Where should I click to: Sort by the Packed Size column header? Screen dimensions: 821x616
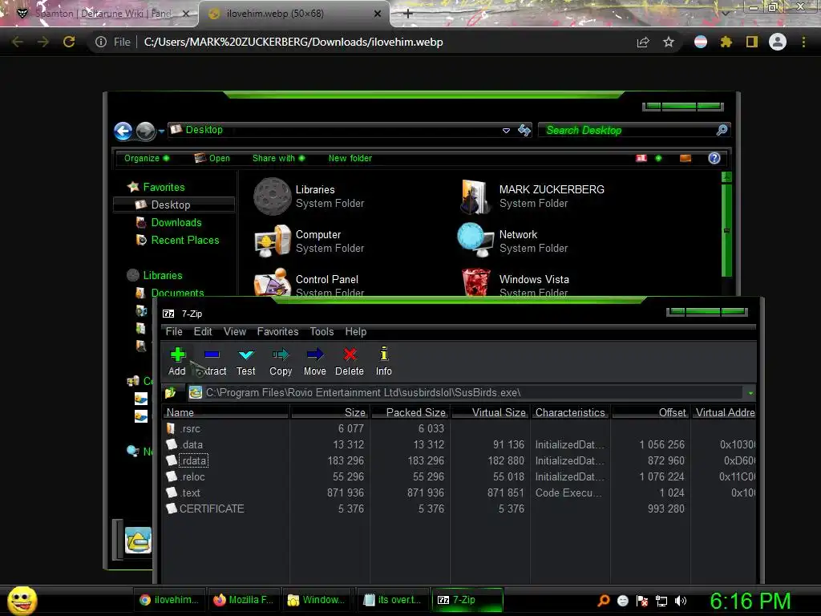(410, 413)
